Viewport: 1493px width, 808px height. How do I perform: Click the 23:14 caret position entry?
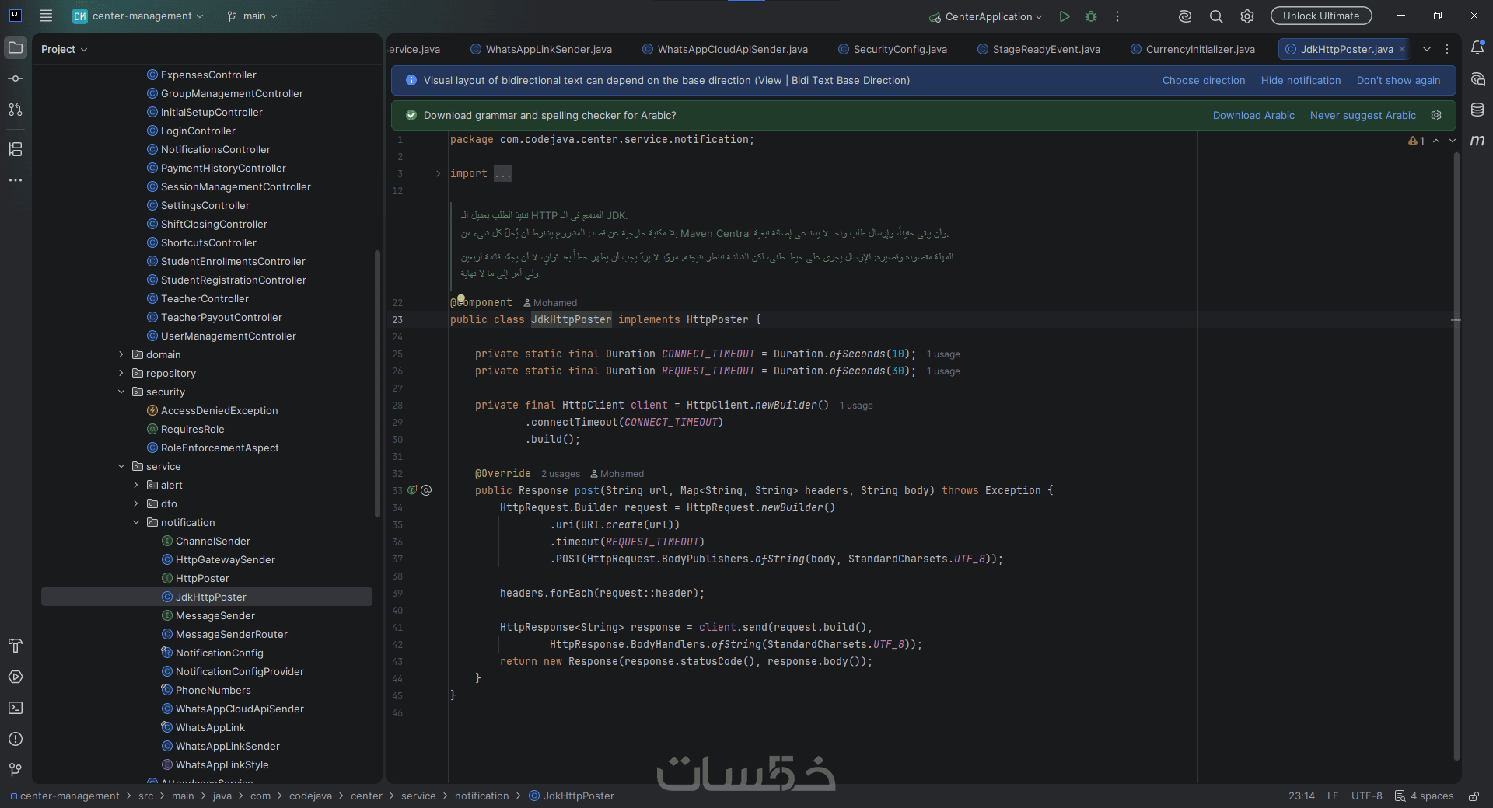pos(1301,796)
